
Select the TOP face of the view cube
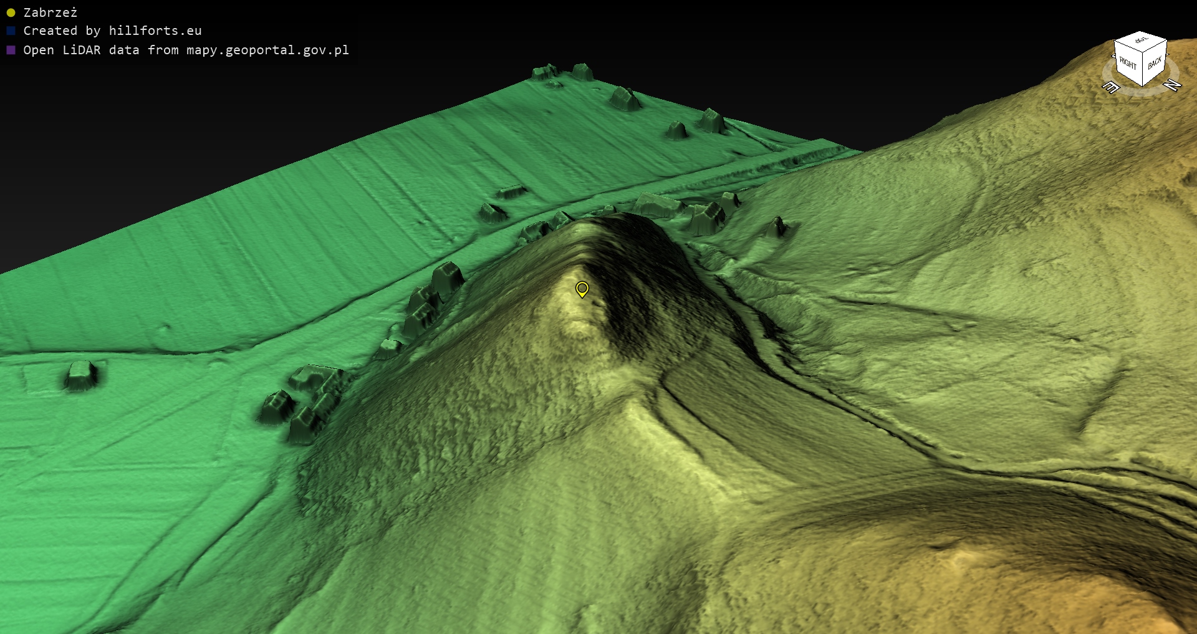[x=1141, y=41]
